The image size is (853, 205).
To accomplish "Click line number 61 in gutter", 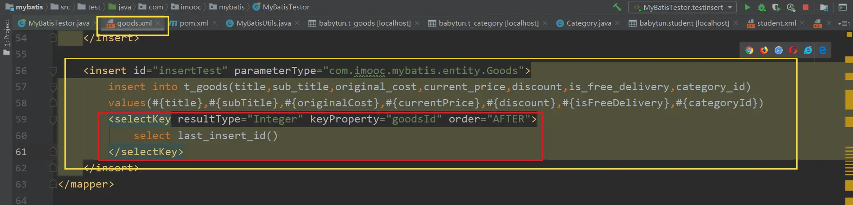I will (21, 152).
